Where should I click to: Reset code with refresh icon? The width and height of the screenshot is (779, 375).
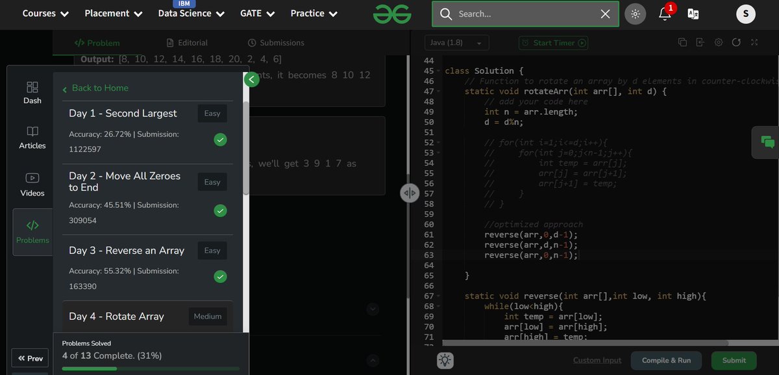point(736,43)
